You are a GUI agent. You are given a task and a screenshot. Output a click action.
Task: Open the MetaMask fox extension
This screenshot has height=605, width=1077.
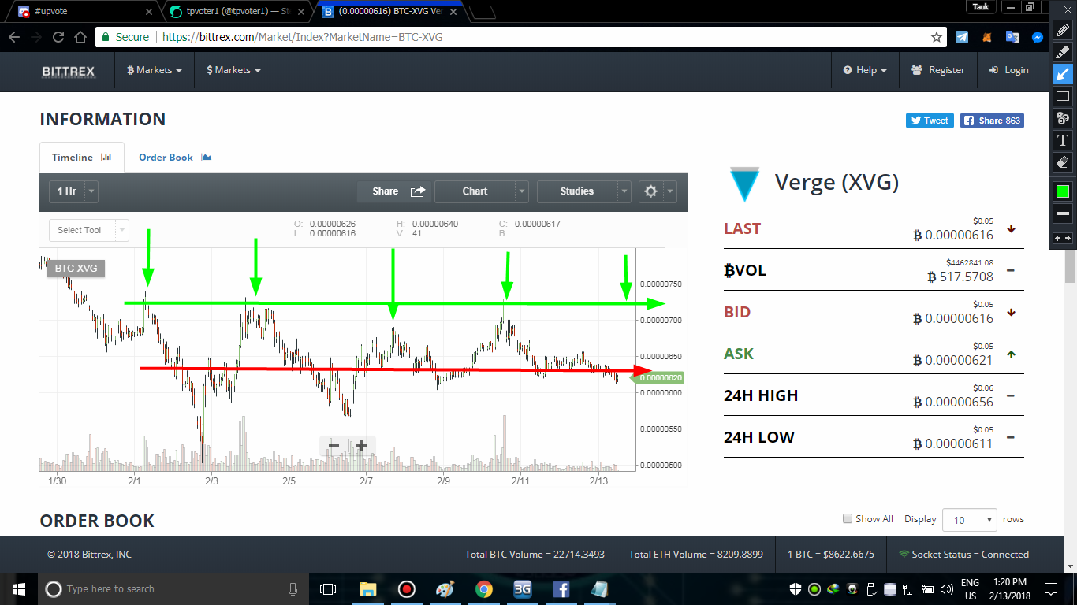point(986,37)
